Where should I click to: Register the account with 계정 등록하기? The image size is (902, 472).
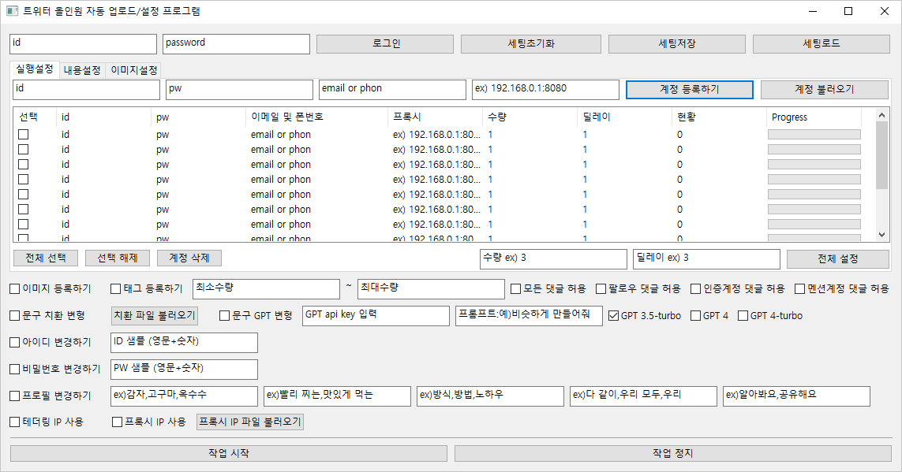coord(690,90)
